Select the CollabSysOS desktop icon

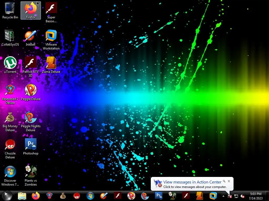tap(10, 38)
